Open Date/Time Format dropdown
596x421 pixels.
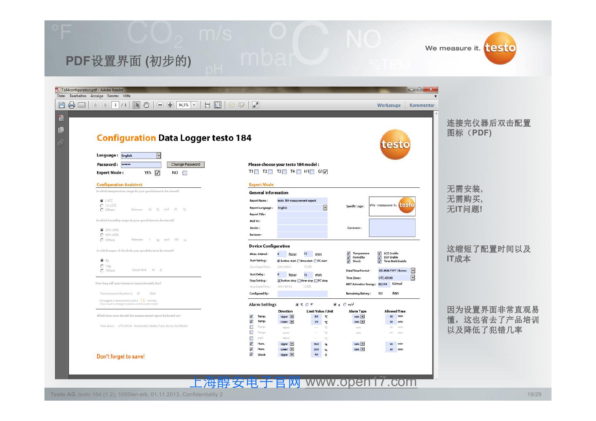coord(413,271)
